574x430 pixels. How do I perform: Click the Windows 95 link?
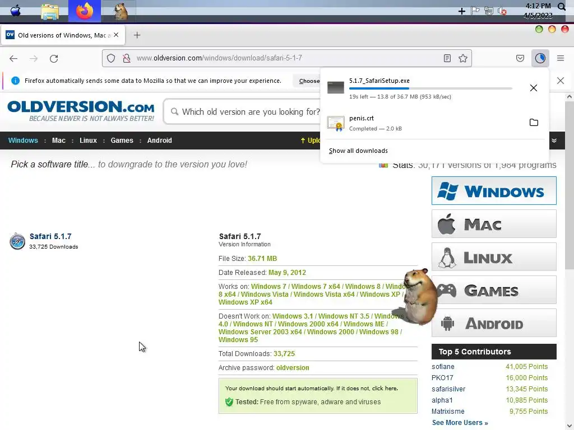[238, 340]
